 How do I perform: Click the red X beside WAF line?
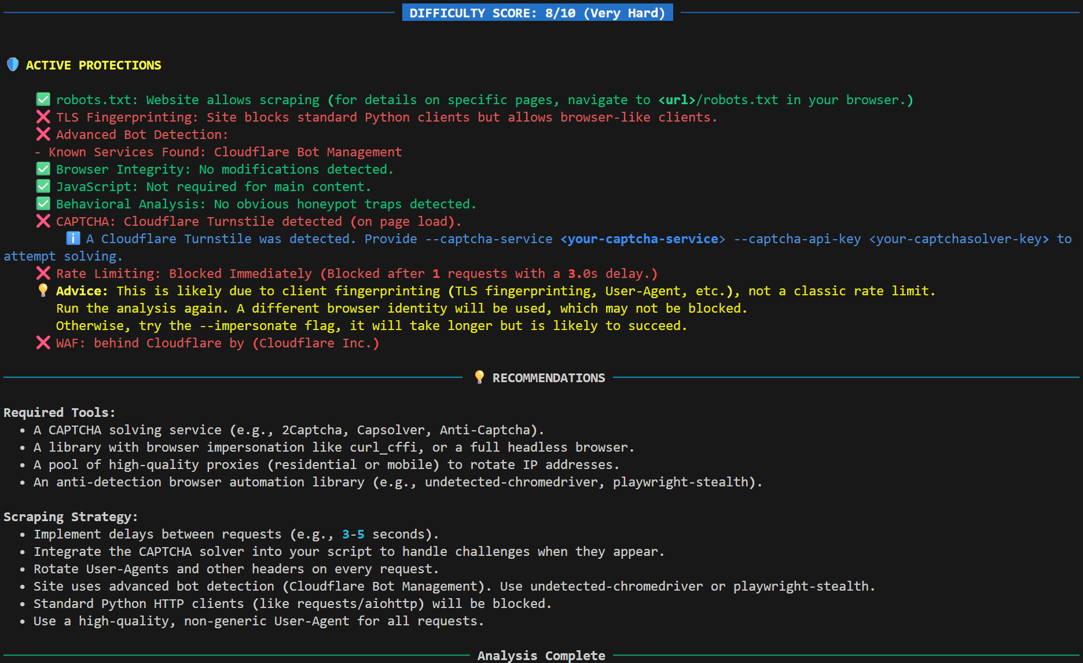pyautogui.click(x=43, y=343)
